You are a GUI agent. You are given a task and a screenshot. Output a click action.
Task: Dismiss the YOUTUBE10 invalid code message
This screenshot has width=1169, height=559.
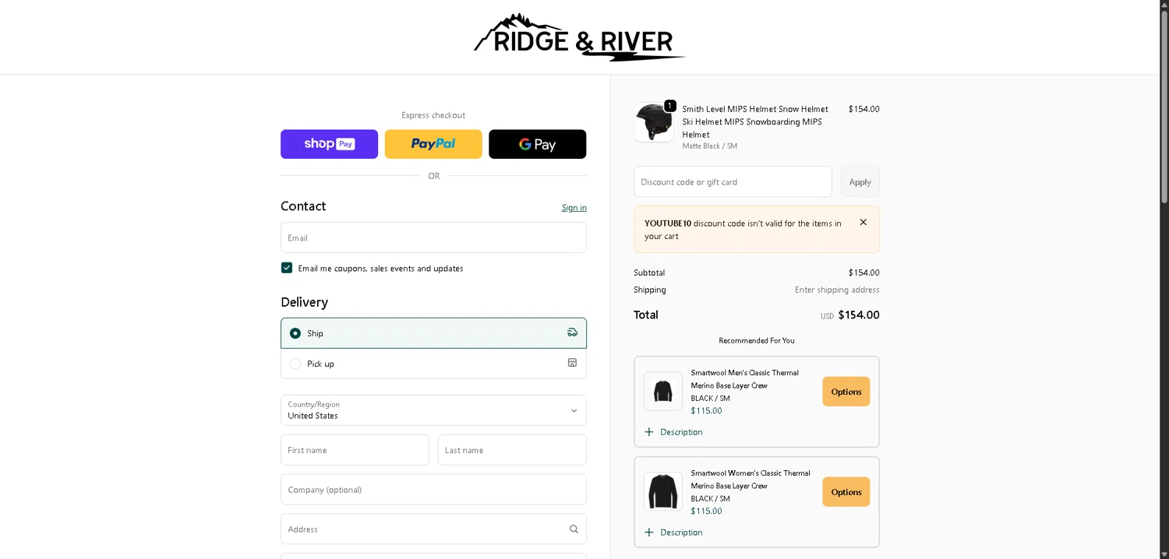pos(864,223)
